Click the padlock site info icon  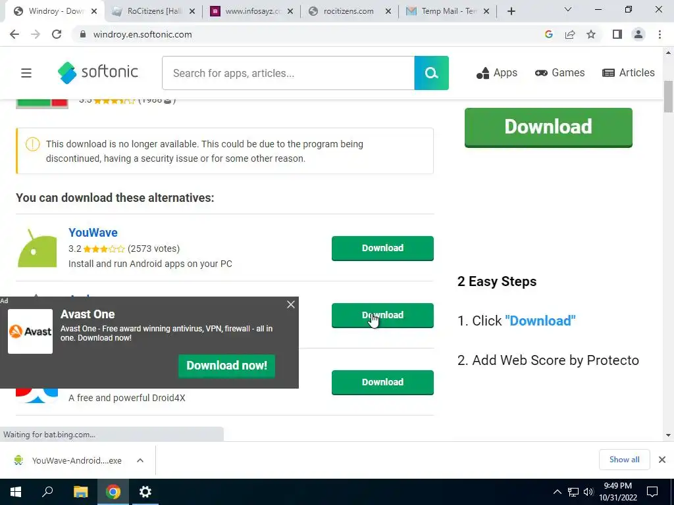tap(83, 34)
